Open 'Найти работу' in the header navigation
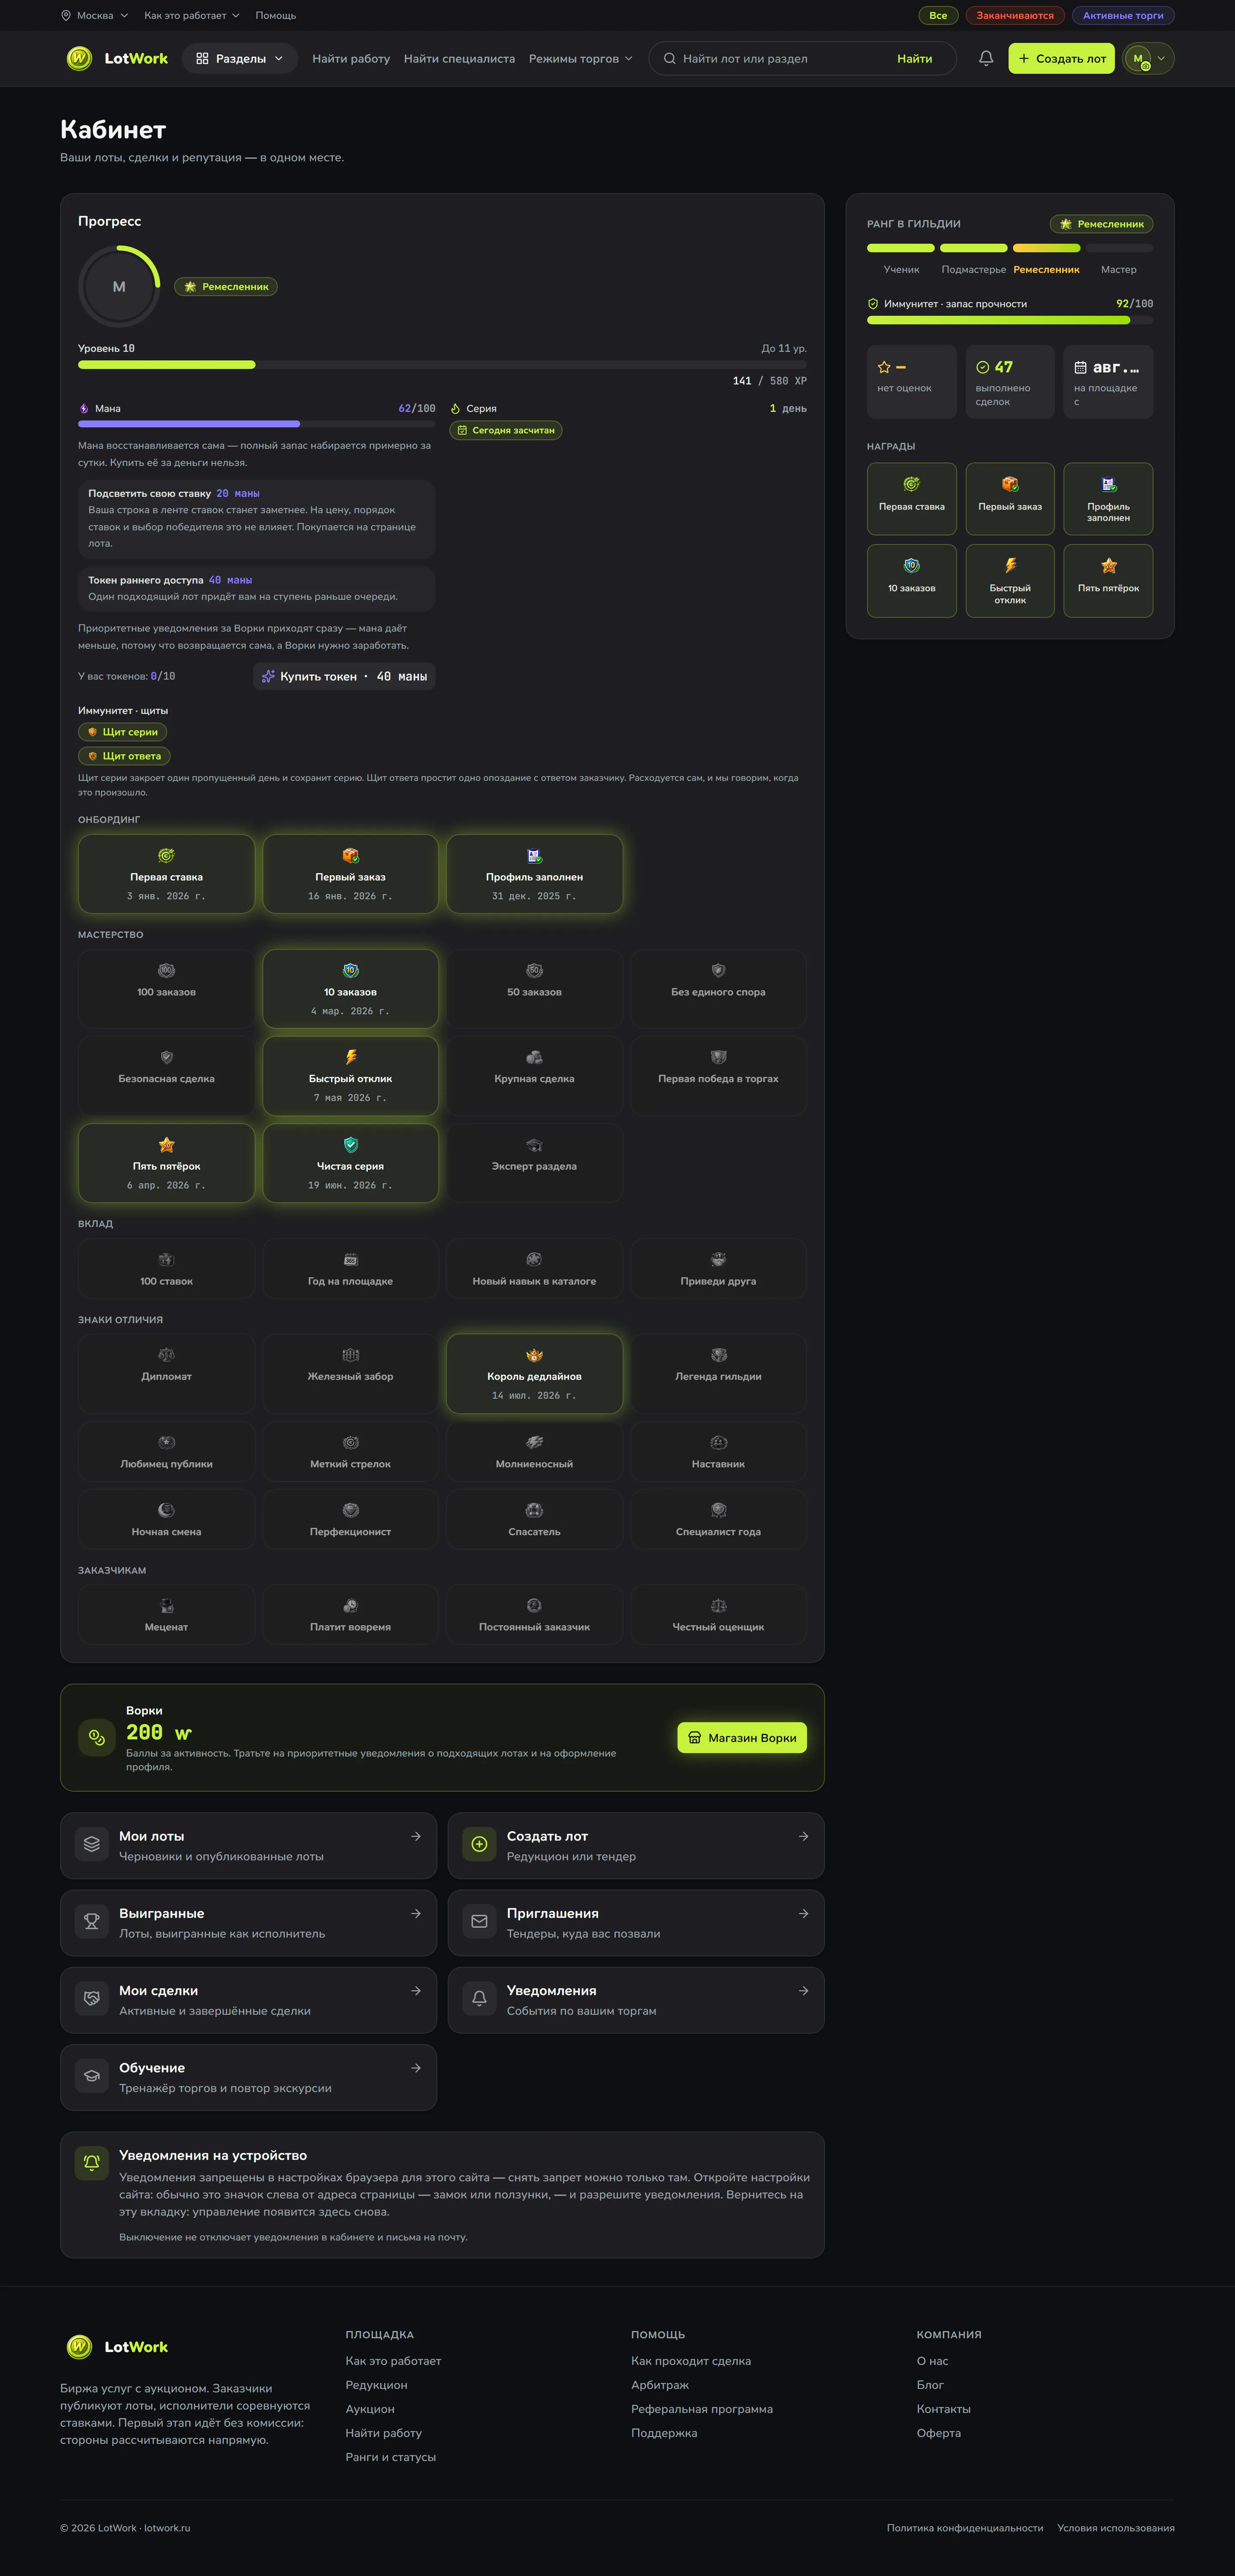The height and width of the screenshot is (2576, 1235). (x=351, y=59)
